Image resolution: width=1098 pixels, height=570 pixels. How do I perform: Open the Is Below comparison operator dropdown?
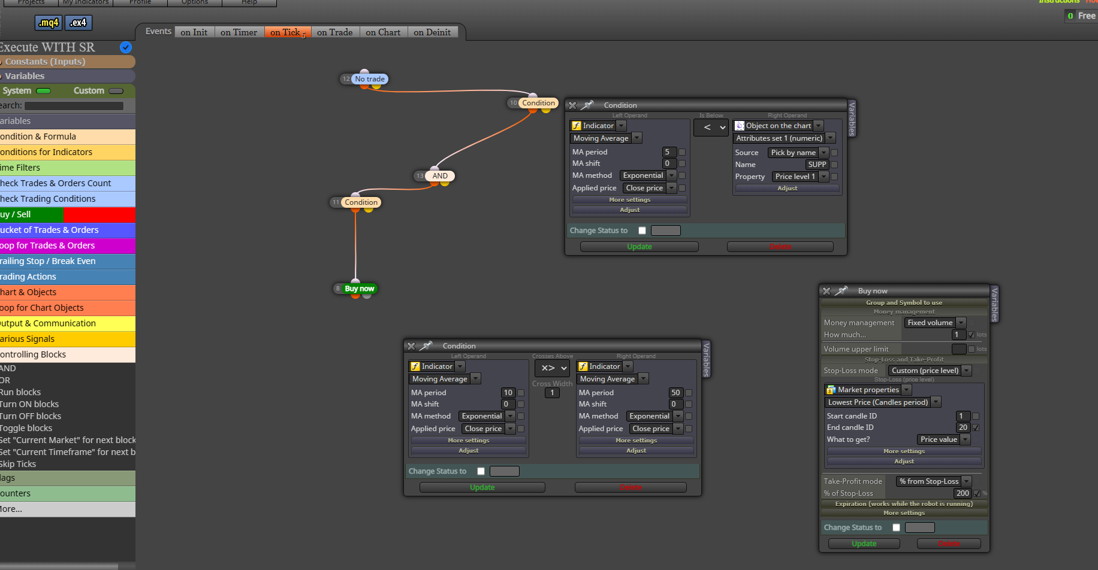coord(711,127)
